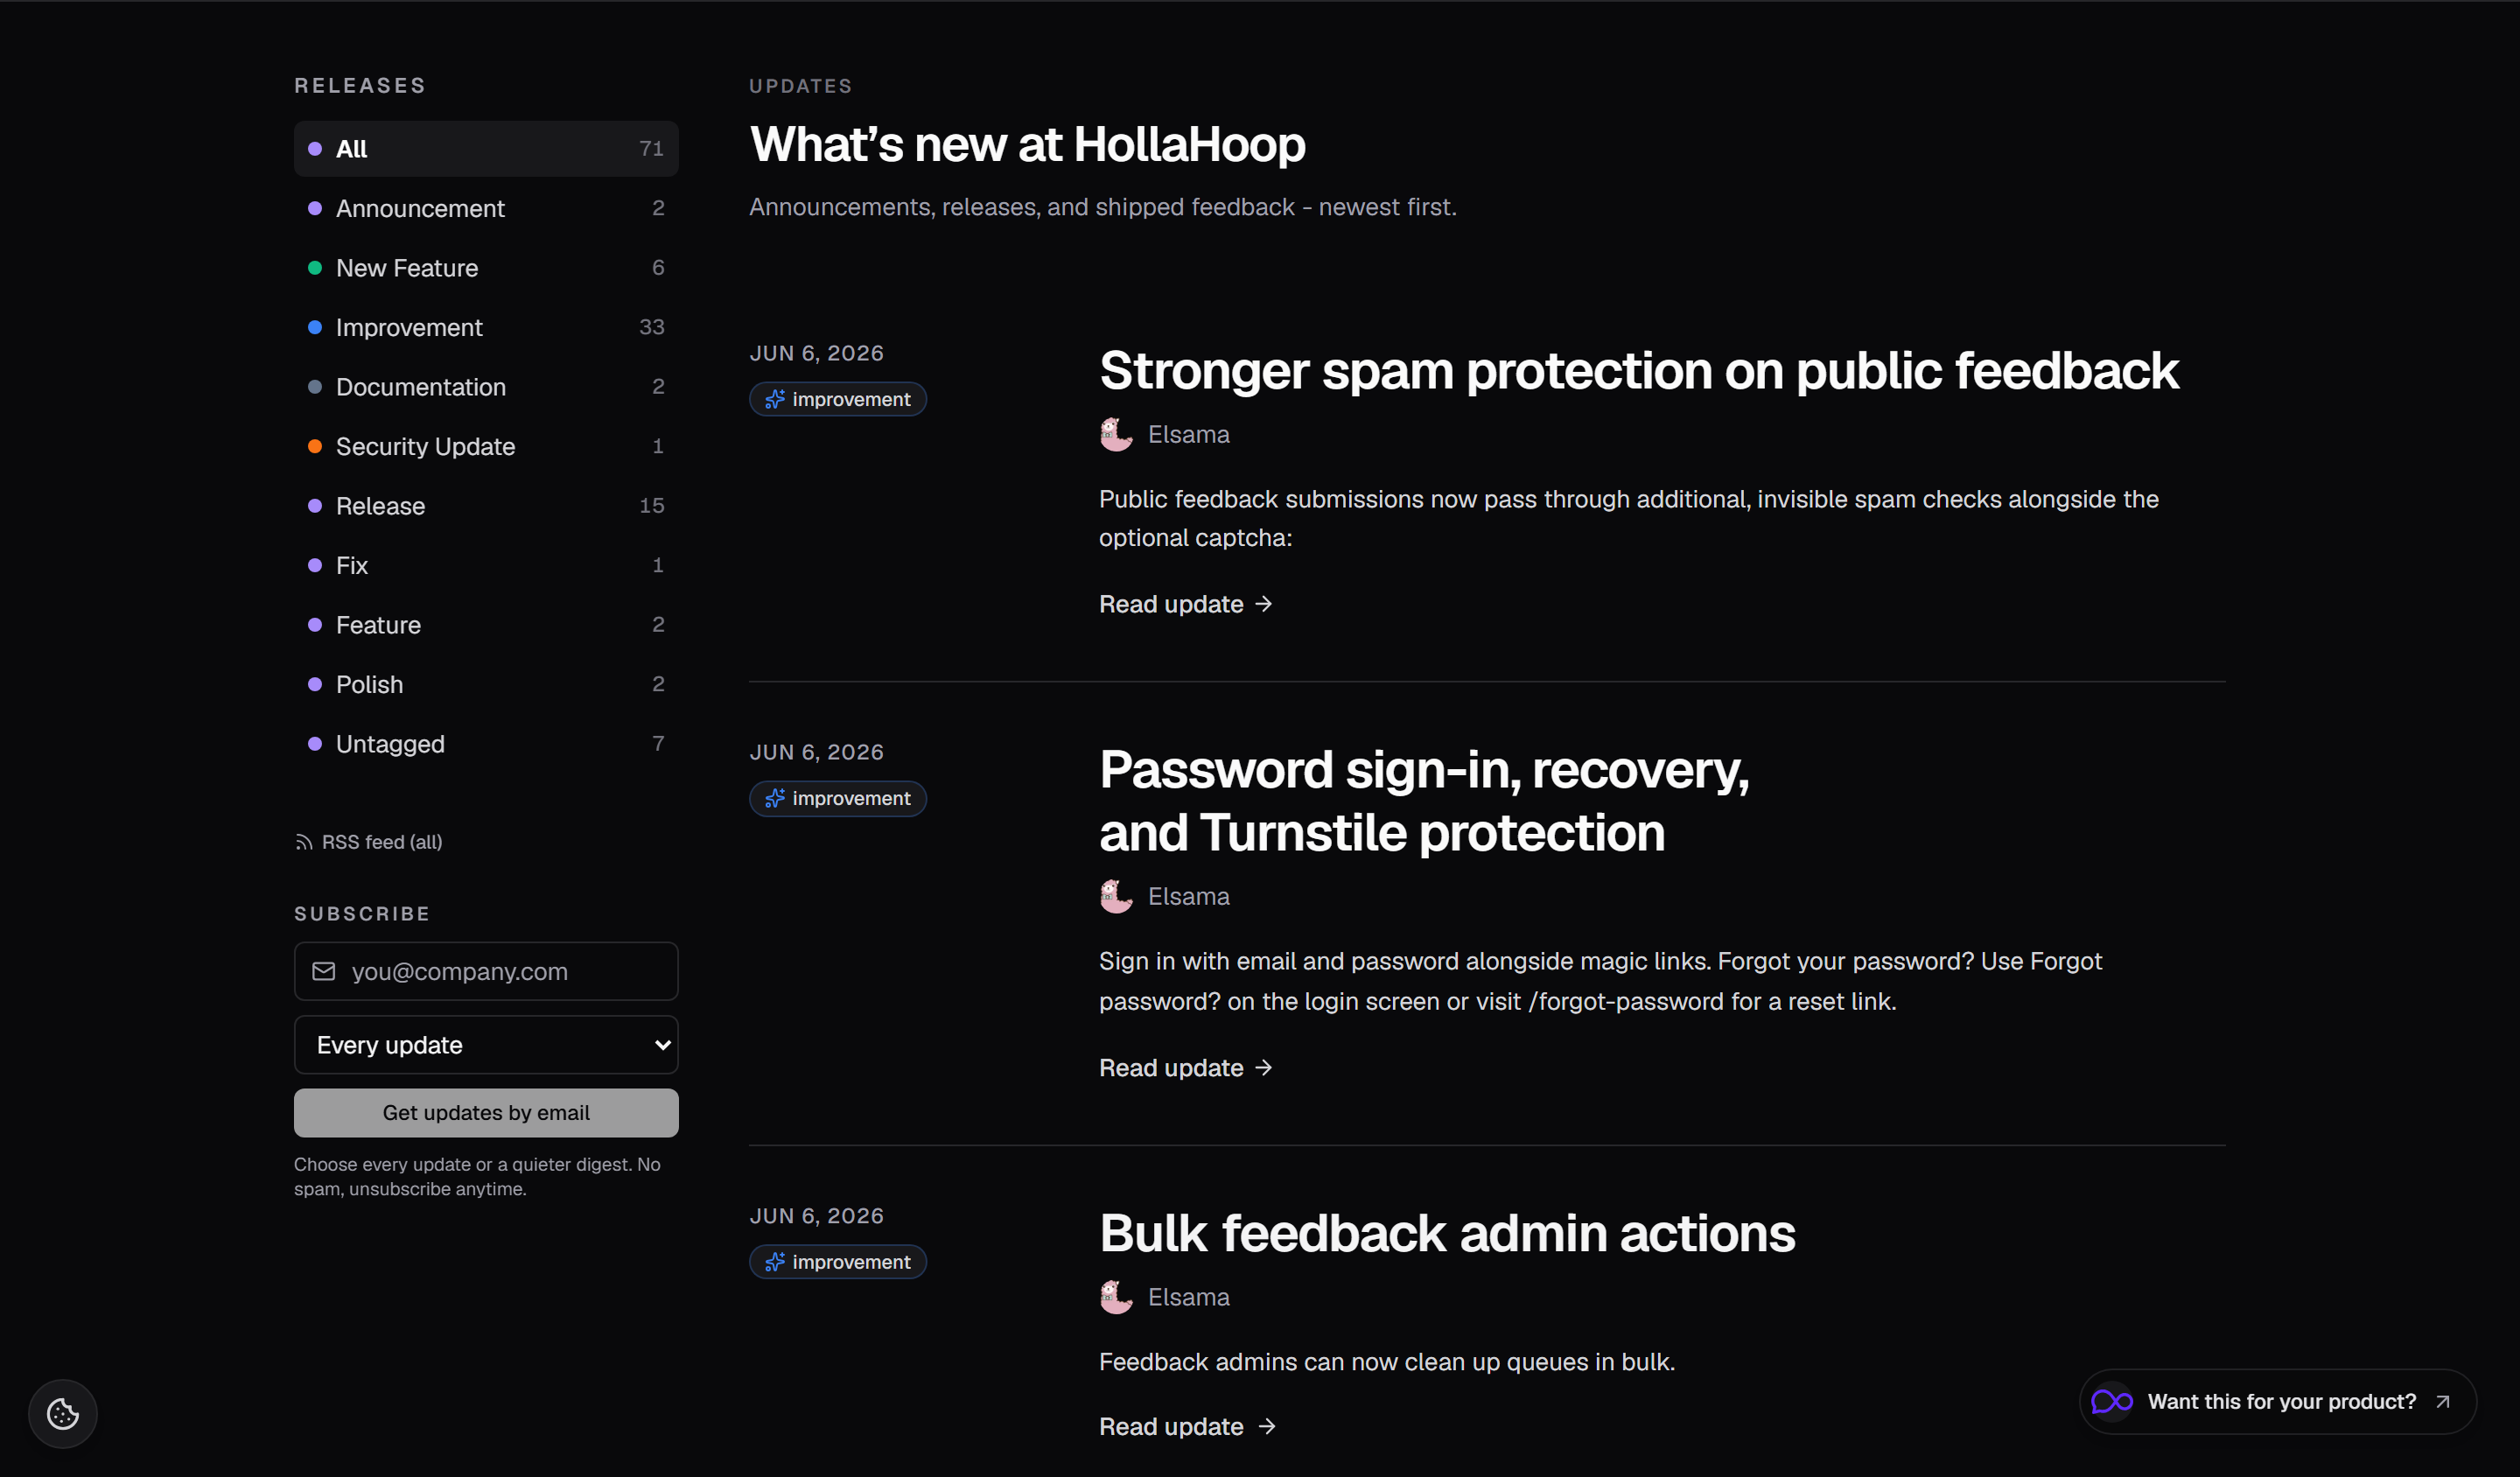The height and width of the screenshot is (1477, 2520).
Task: Click the envelope icon in email field
Action: click(323, 971)
